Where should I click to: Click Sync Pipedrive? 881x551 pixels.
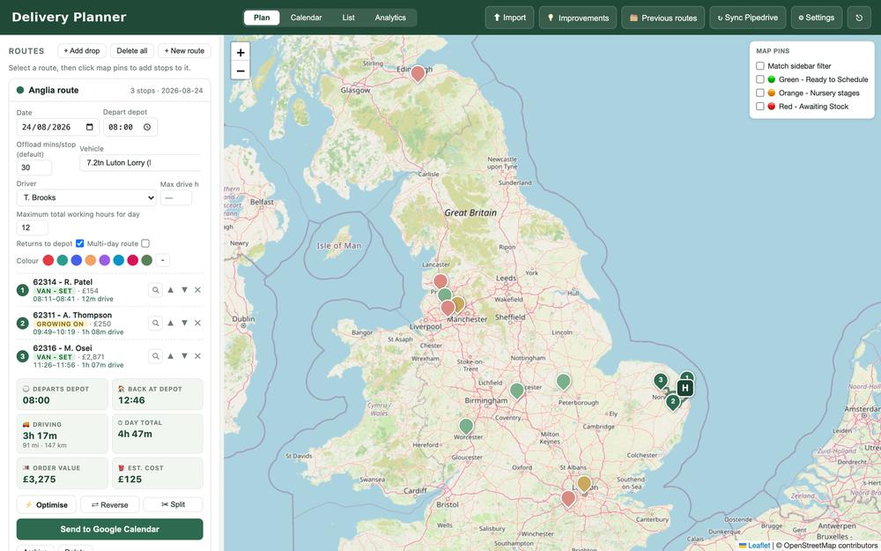click(748, 18)
